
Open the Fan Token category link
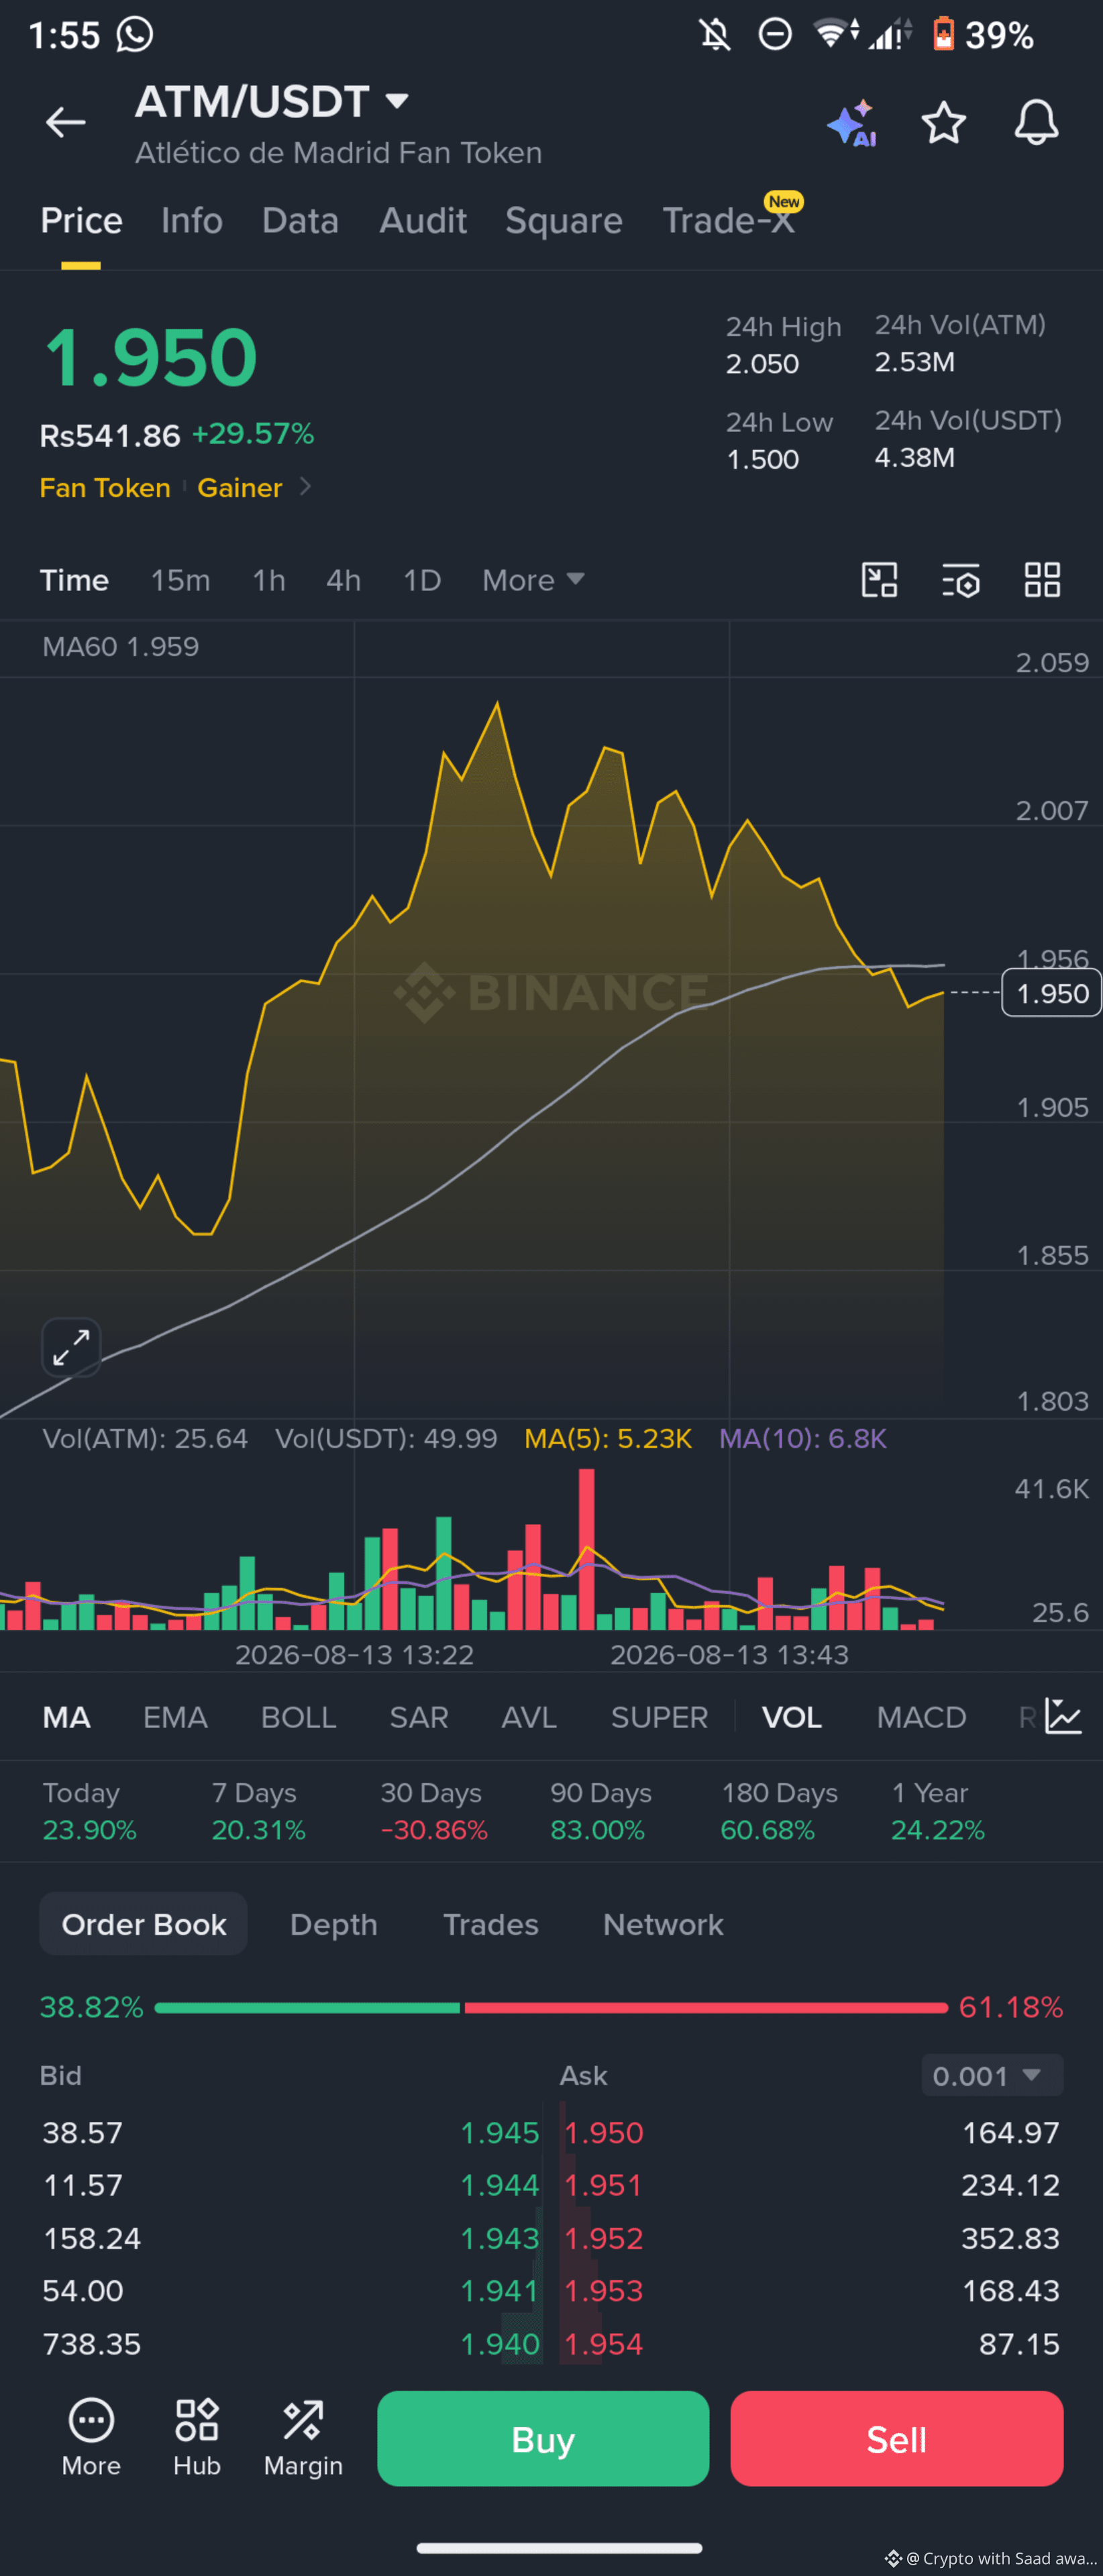coord(105,487)
